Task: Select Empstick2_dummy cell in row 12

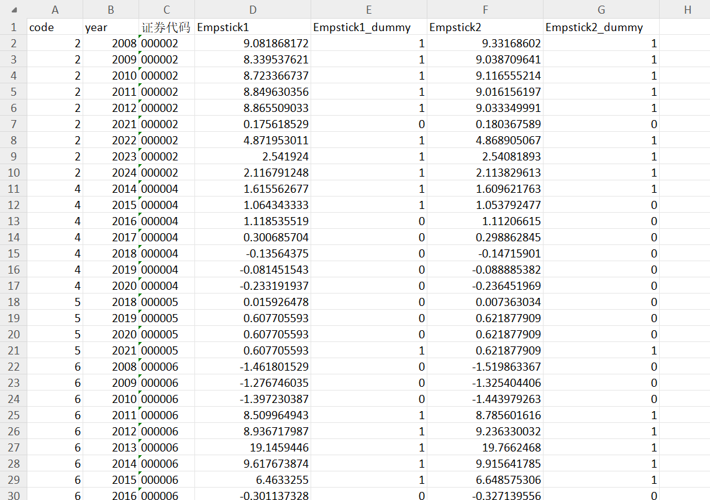Action: click(601, 205)
